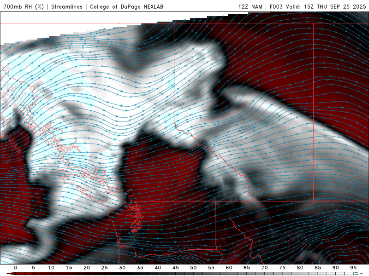Click the "35" humidity scale label
369x276 pixels.
[x=140, y=268]
